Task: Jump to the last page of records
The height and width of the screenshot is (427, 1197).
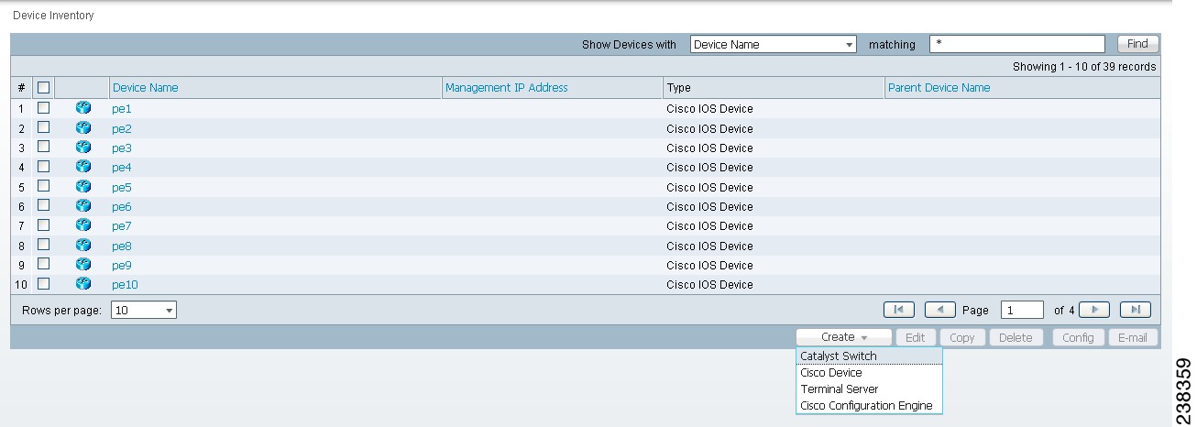Action: [x=1136, y=310]
